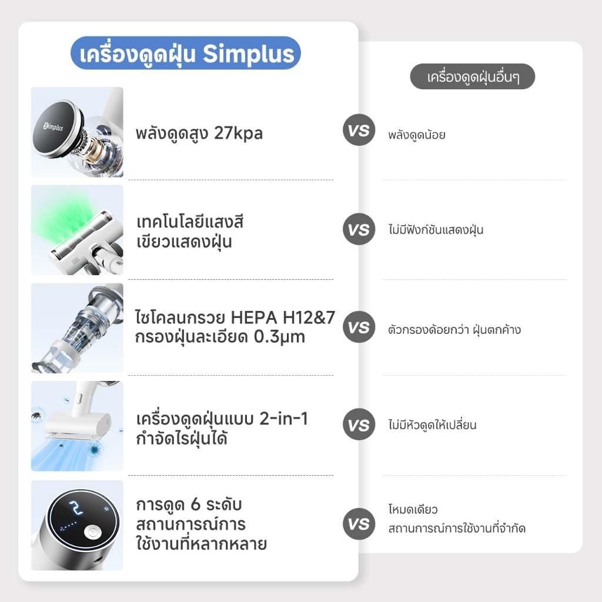
Task: Open the green light brush head thumbnail
Action: pyautogui.click(x=77, y=230)
